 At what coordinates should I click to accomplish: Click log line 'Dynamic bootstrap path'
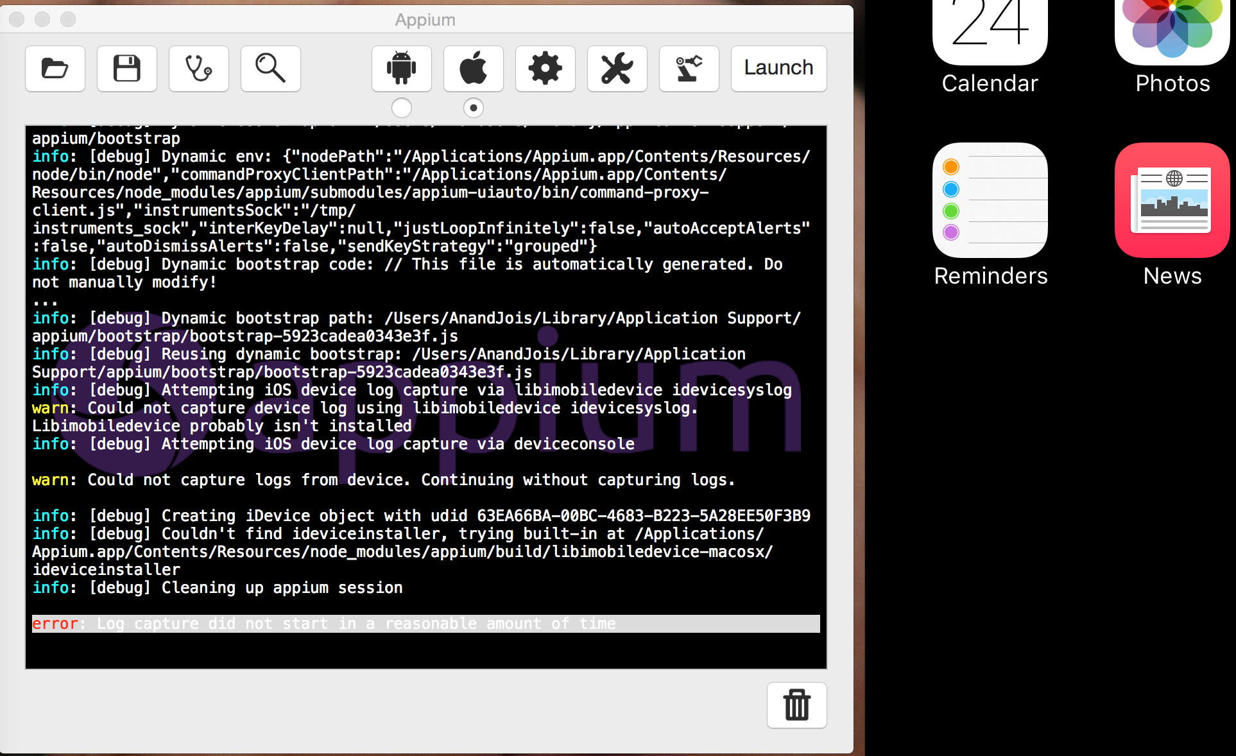417,327
